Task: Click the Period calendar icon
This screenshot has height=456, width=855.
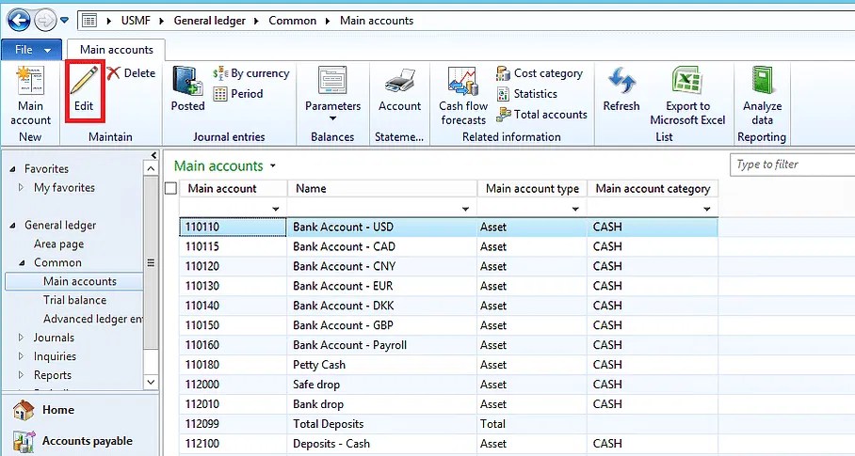Action: click(220, 94)
